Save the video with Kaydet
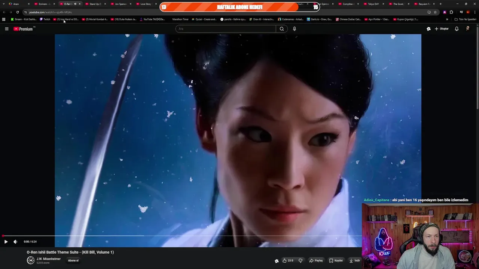The image size is (479, 269). click(336, 260)
